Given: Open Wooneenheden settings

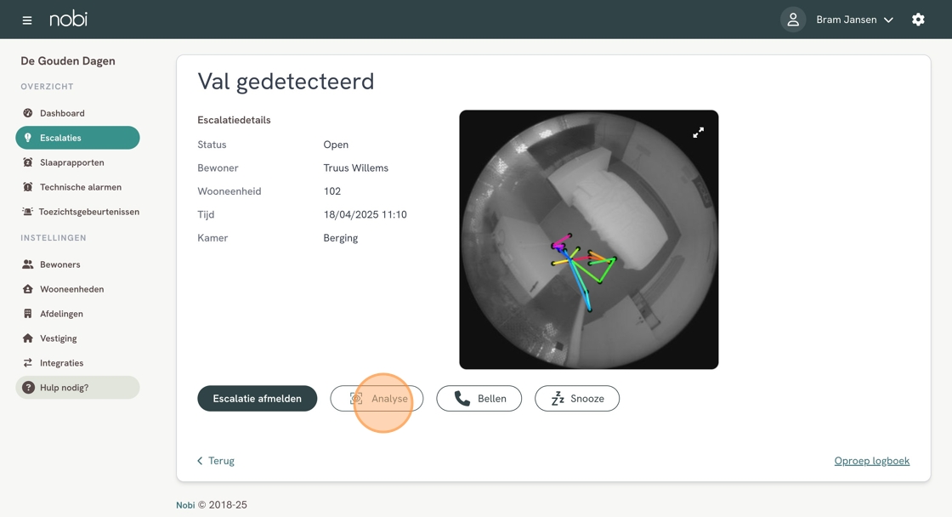Looking at the screenshot, I should coord(71,289).
